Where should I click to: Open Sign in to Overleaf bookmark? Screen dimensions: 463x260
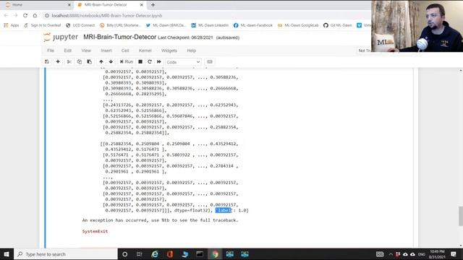pos(42,25)
